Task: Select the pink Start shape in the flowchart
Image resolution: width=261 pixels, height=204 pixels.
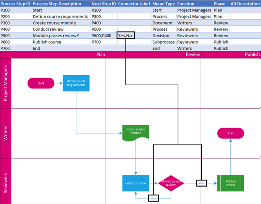Action: (41, 83)
